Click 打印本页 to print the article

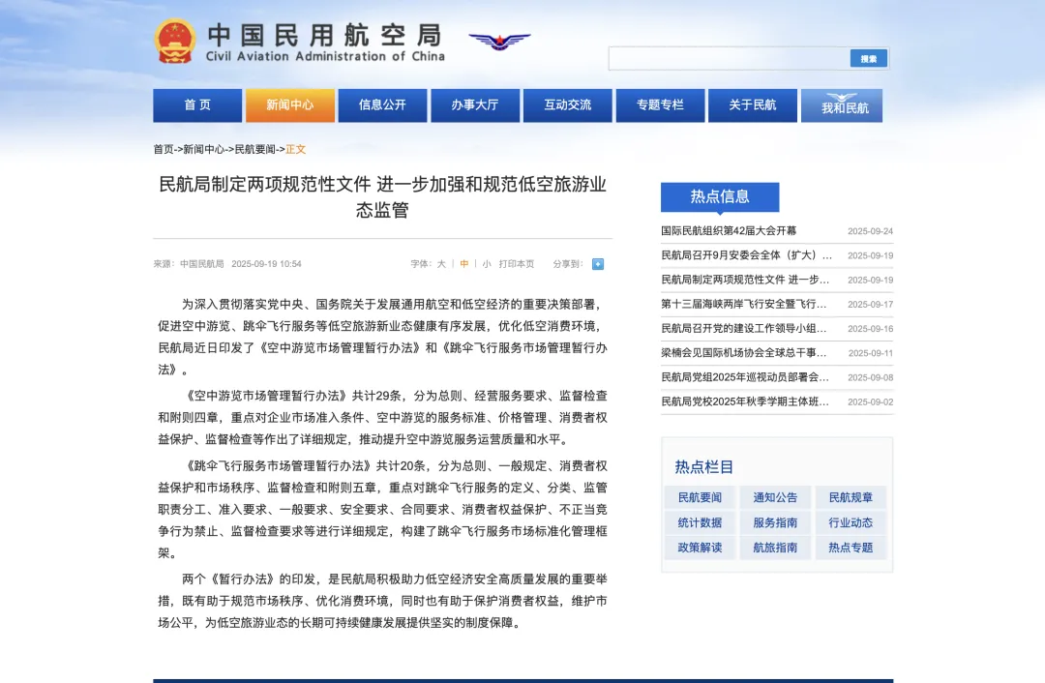[516, 263]
